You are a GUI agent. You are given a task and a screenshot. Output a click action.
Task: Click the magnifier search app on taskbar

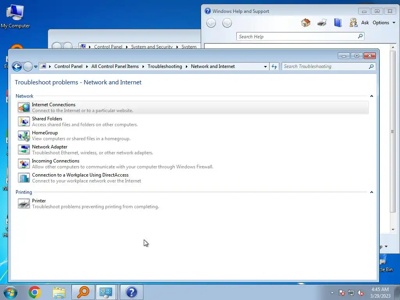tap(83, 292)
